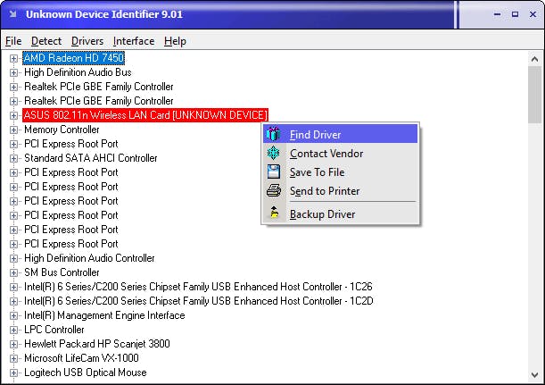The height and width of the screenshot is (385, 545).
Task: Select Logitech USB Optical Mouse entry
Action: 86,372
